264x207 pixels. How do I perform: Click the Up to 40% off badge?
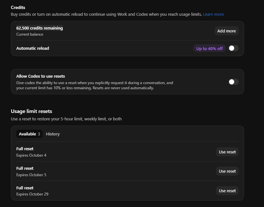point(210,48)
